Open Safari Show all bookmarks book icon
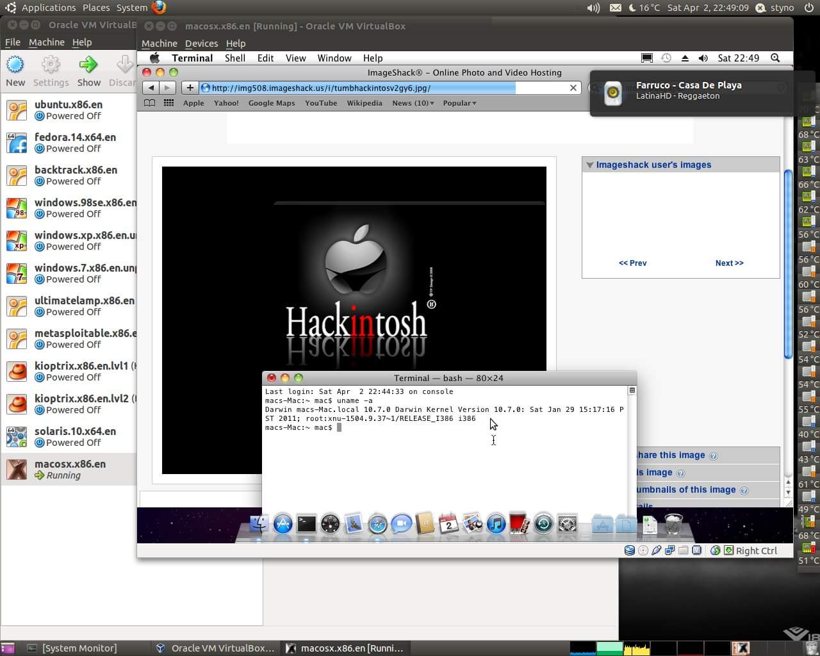 [149, 102]
